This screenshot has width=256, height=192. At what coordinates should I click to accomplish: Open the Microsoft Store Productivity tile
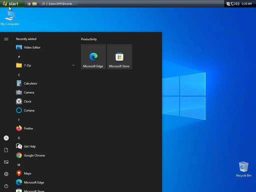[x=119, y=57]
